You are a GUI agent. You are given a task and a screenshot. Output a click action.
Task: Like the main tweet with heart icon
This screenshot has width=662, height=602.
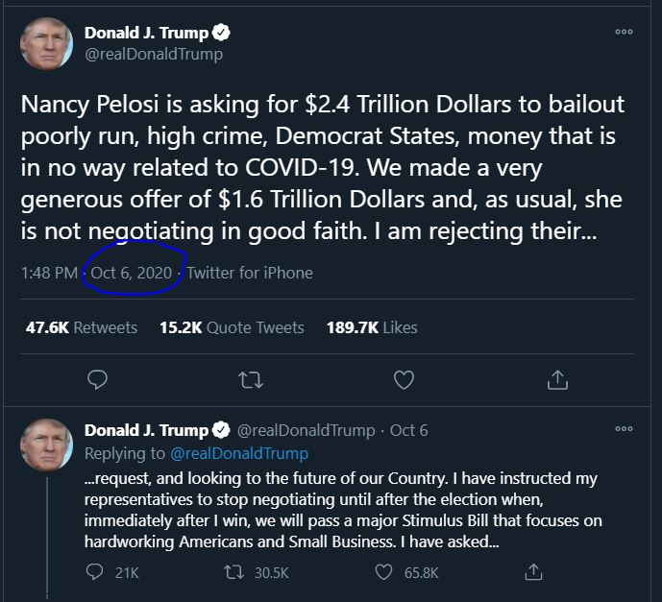coord(405,380)
